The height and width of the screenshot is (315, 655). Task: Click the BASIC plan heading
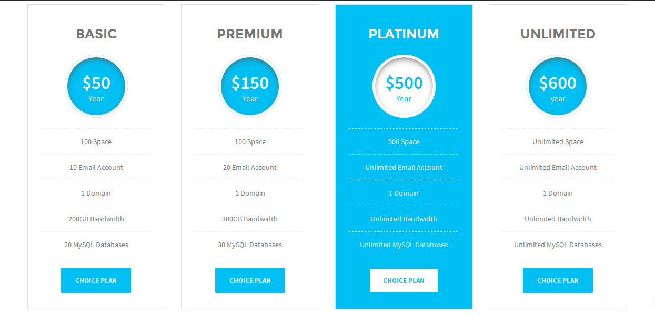coord(96,34)
